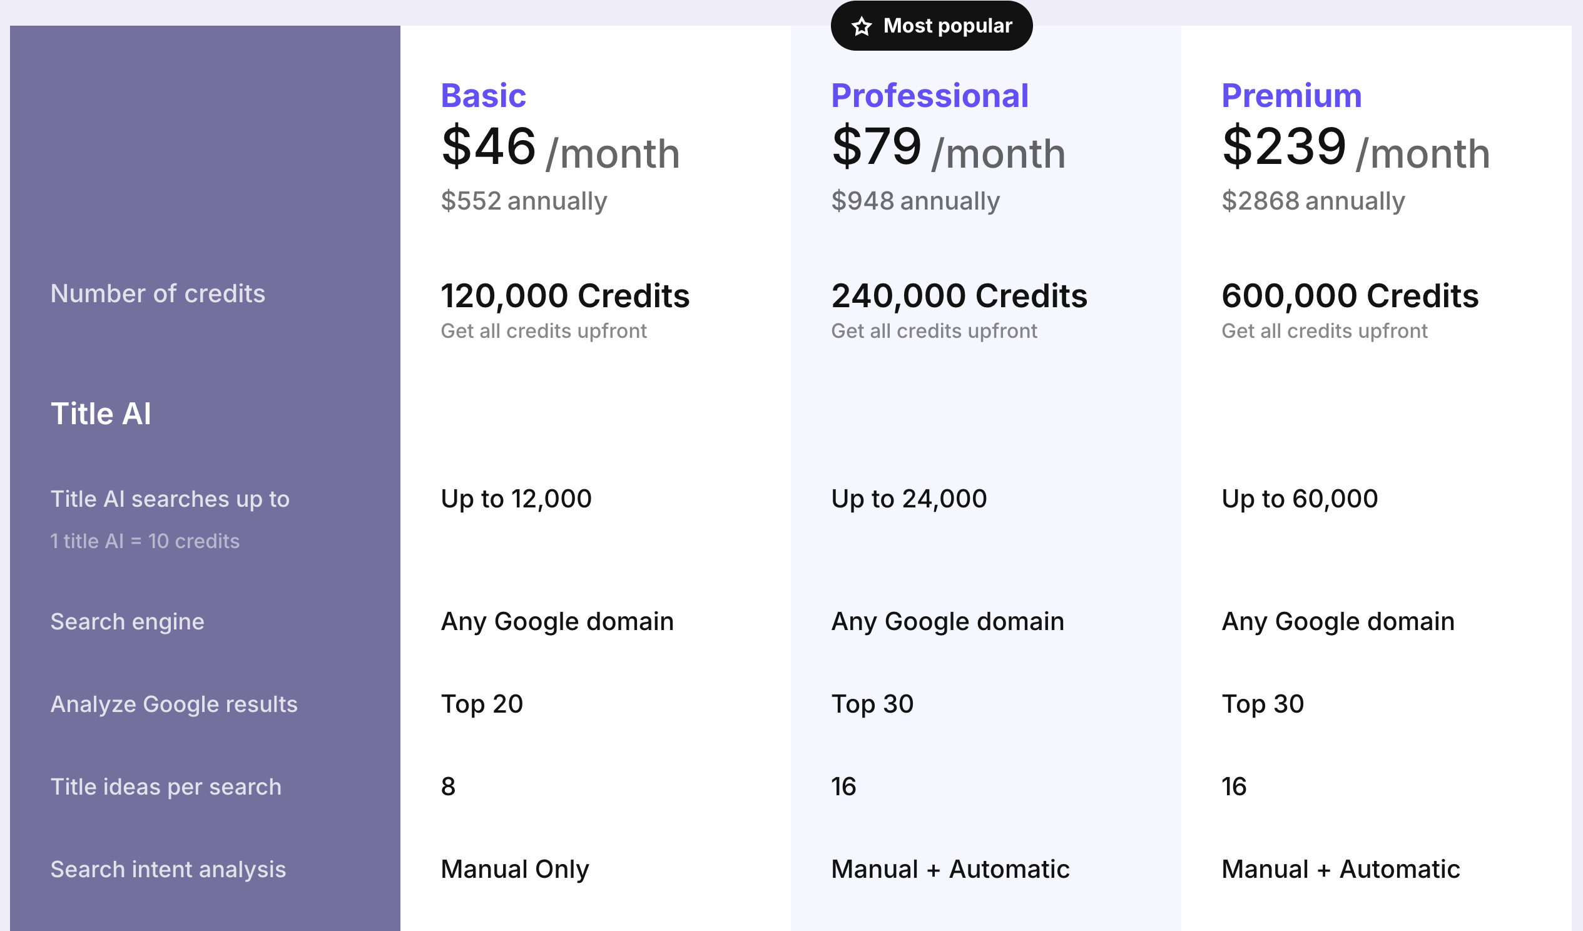Click the $79 /month Professional price
Image resolution: width=1583 pixels, height=931 pixels.
pos(949,148)
